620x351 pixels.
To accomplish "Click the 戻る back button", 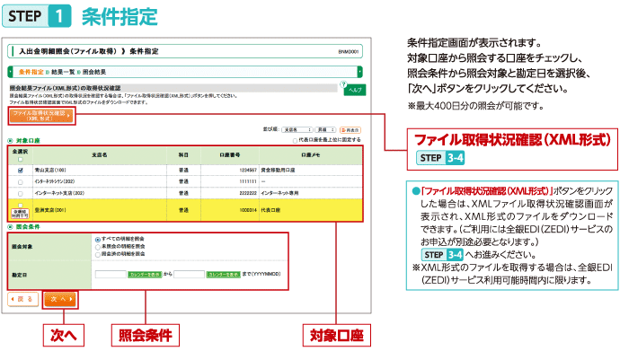I will pyautogui.click(x=23, y=299).
